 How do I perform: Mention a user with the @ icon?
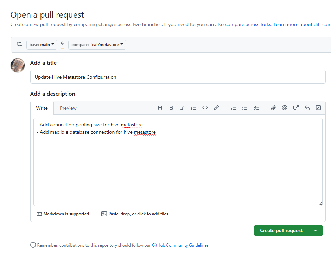coord(285,108)
